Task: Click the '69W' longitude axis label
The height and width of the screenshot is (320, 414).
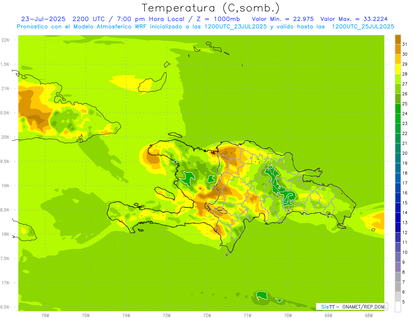Action: tap(328, 316)
